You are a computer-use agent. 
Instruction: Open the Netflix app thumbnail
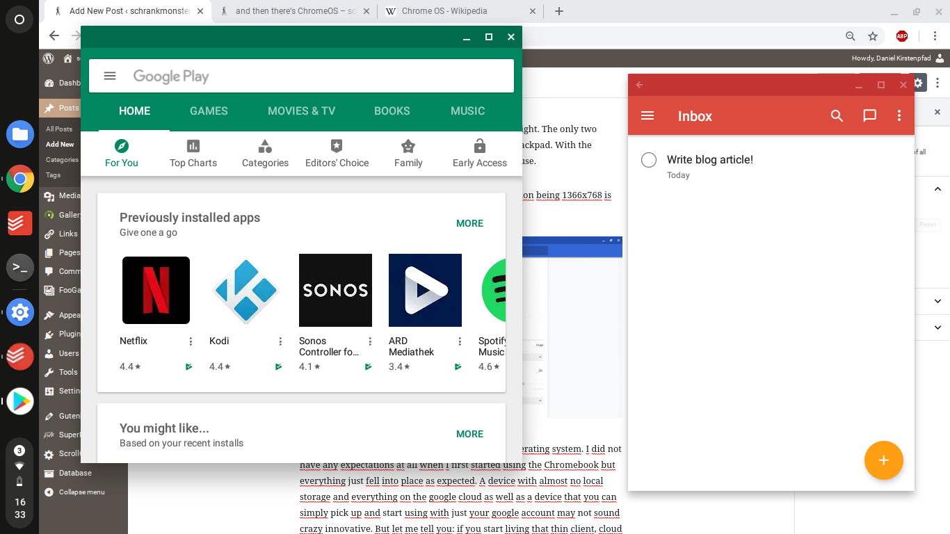[156, 290]
